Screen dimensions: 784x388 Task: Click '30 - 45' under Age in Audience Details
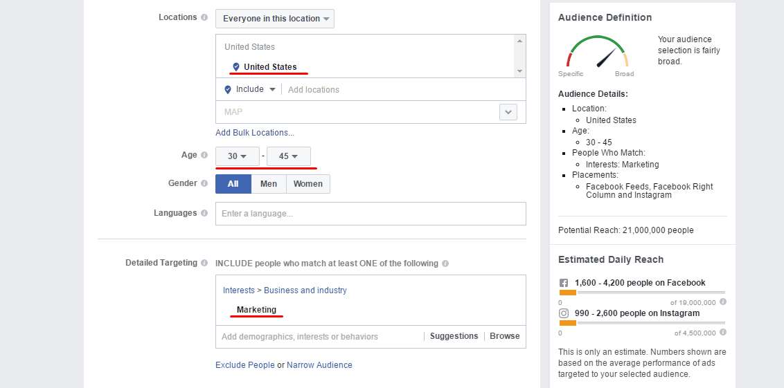[x=599, y=142]
